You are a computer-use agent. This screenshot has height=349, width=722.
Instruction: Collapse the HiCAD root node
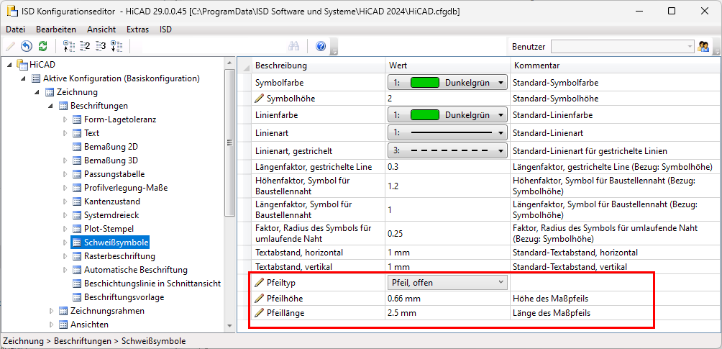pos(10,65)
